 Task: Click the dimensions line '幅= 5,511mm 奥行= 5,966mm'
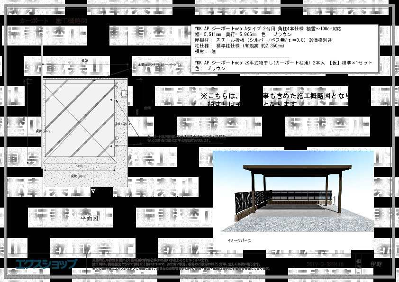point(226,34)
